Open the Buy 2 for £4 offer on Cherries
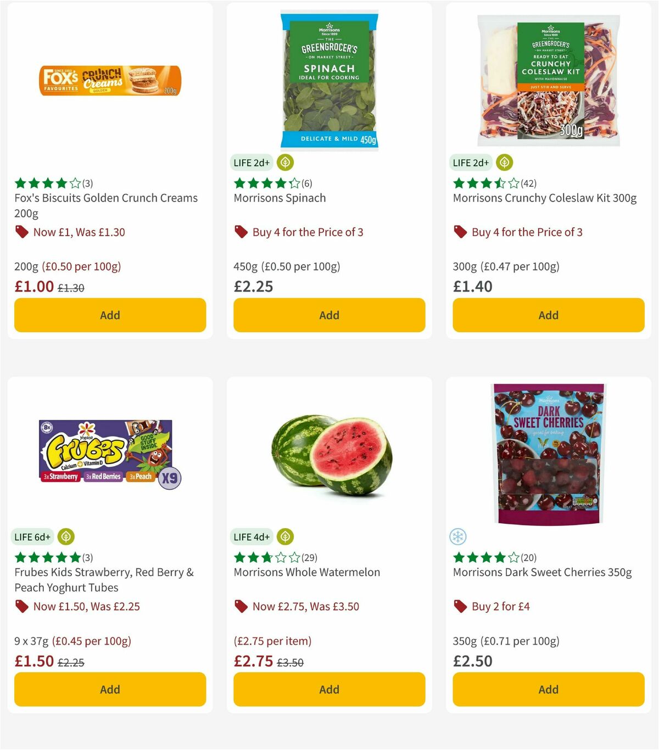Image resolution: width=659 pixels, height=750 pixels. (500, 606)
